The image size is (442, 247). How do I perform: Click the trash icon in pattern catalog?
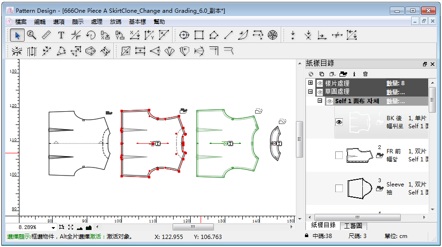(x=365, y=74)
